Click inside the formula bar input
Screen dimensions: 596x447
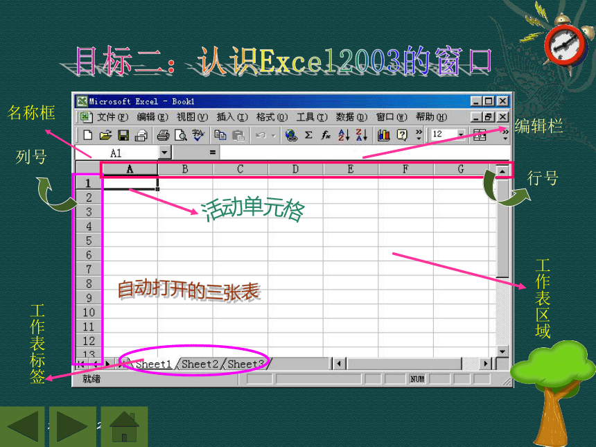click(365, 152)
